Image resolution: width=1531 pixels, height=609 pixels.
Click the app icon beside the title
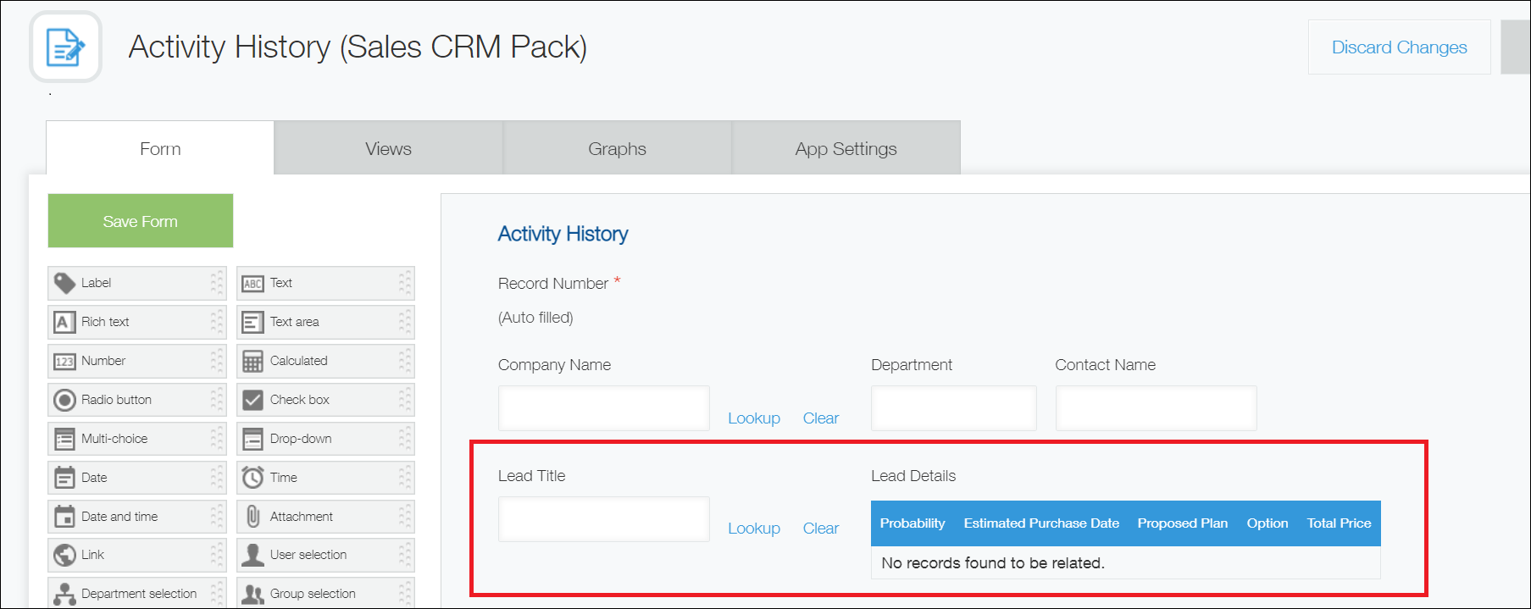[x=66, y=47]
